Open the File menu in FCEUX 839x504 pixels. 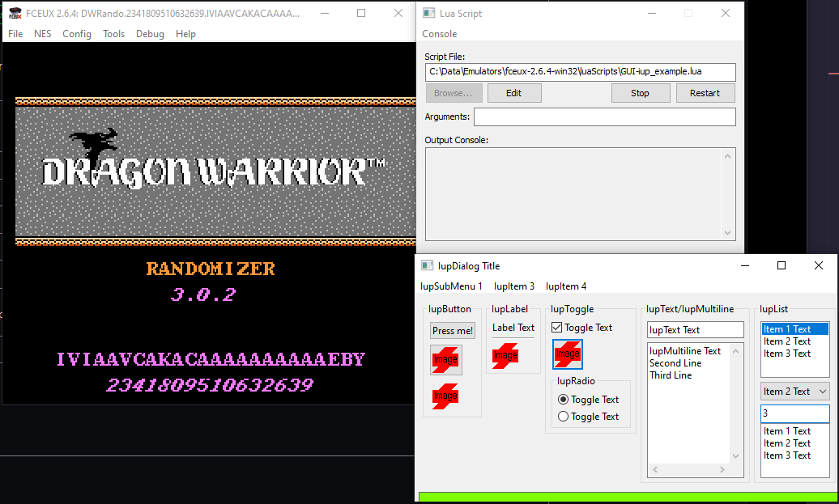(x=15, y=34)
